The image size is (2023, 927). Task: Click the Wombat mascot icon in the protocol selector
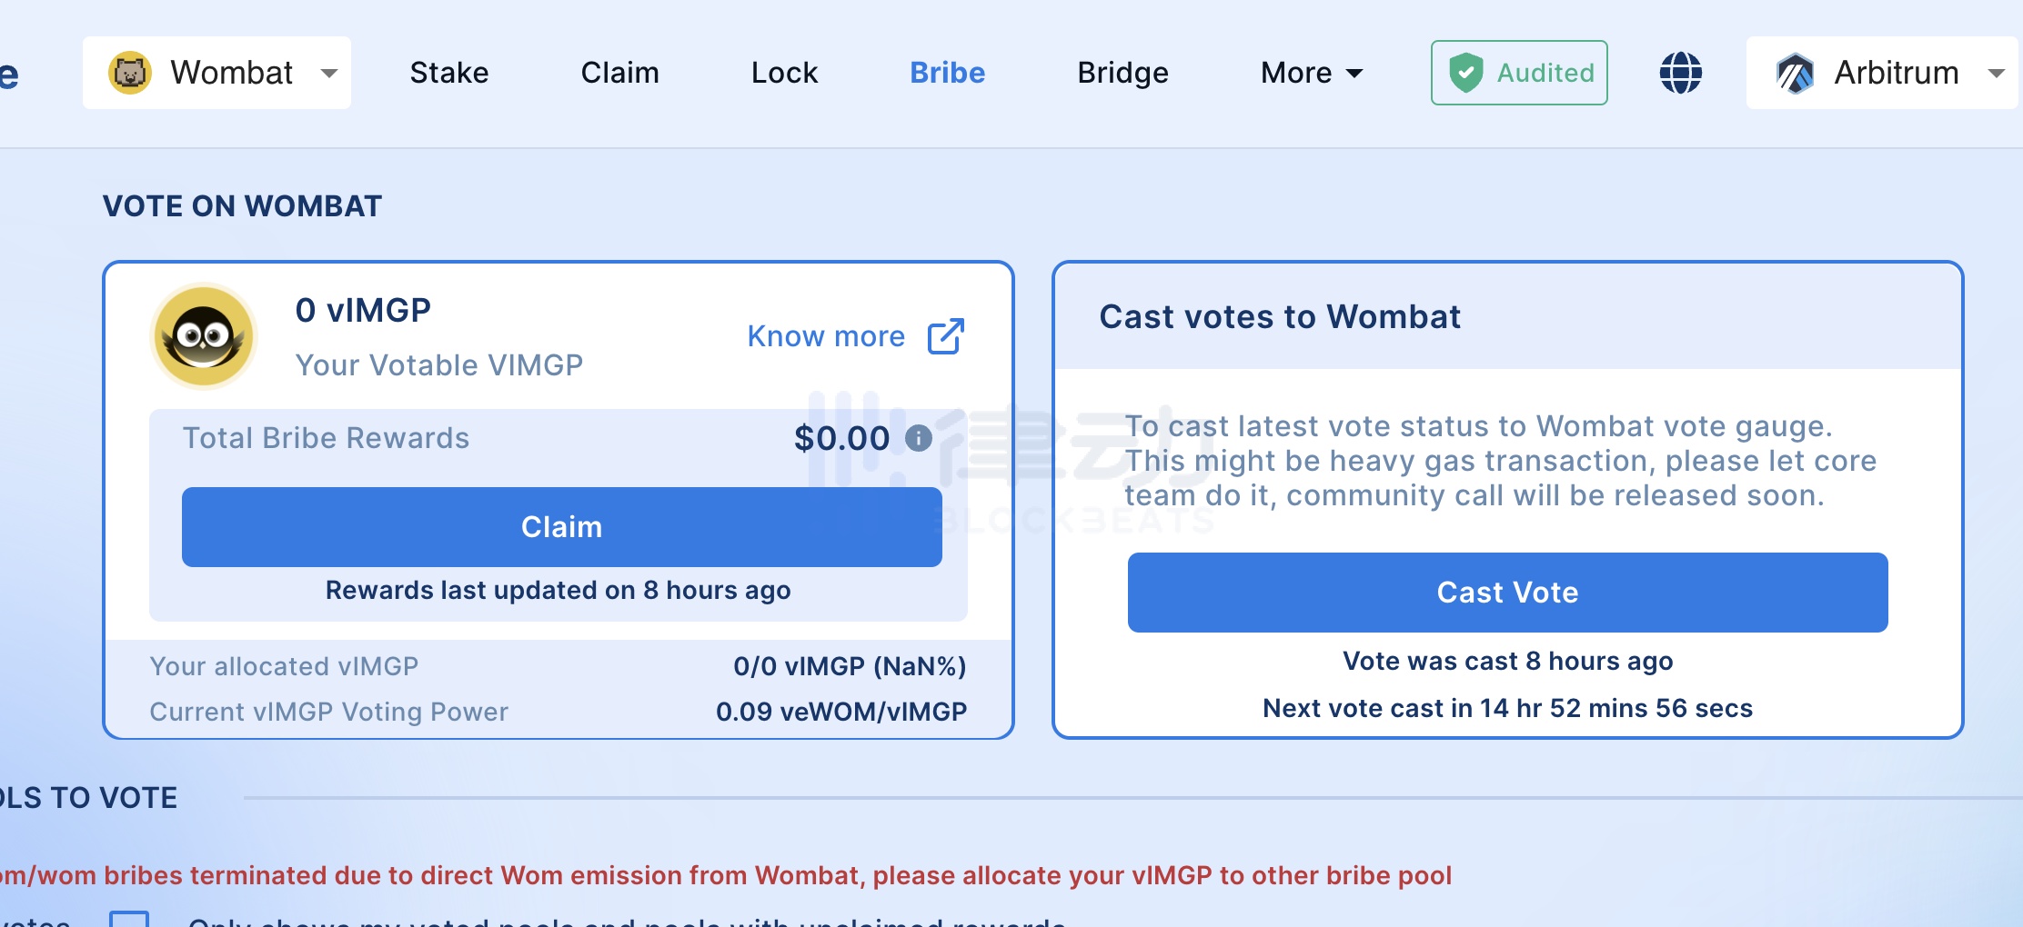coord(130,73)
